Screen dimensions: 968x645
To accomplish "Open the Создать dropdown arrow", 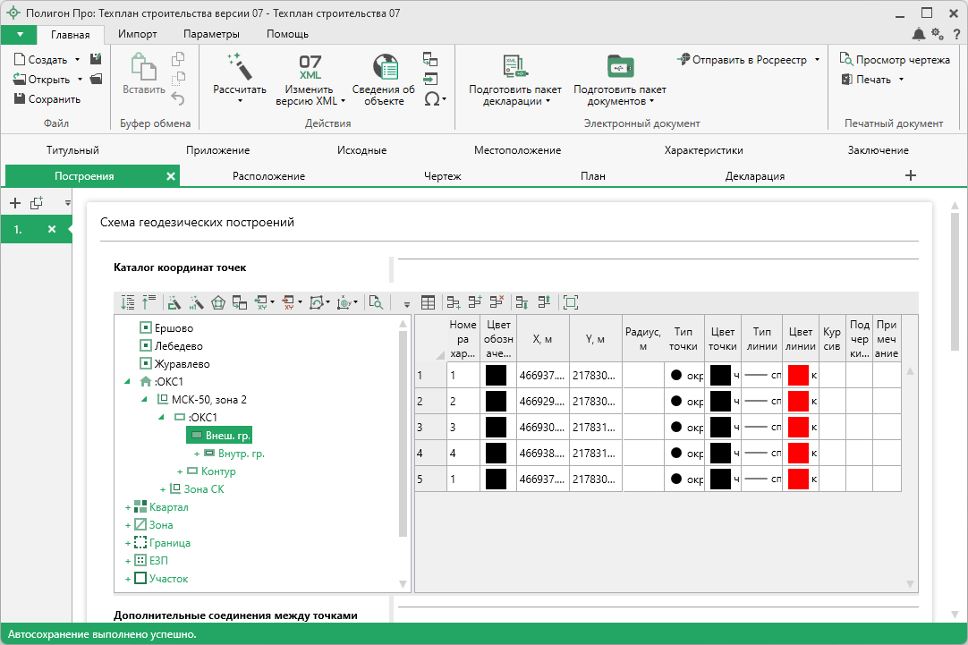I will click(78, 60).
